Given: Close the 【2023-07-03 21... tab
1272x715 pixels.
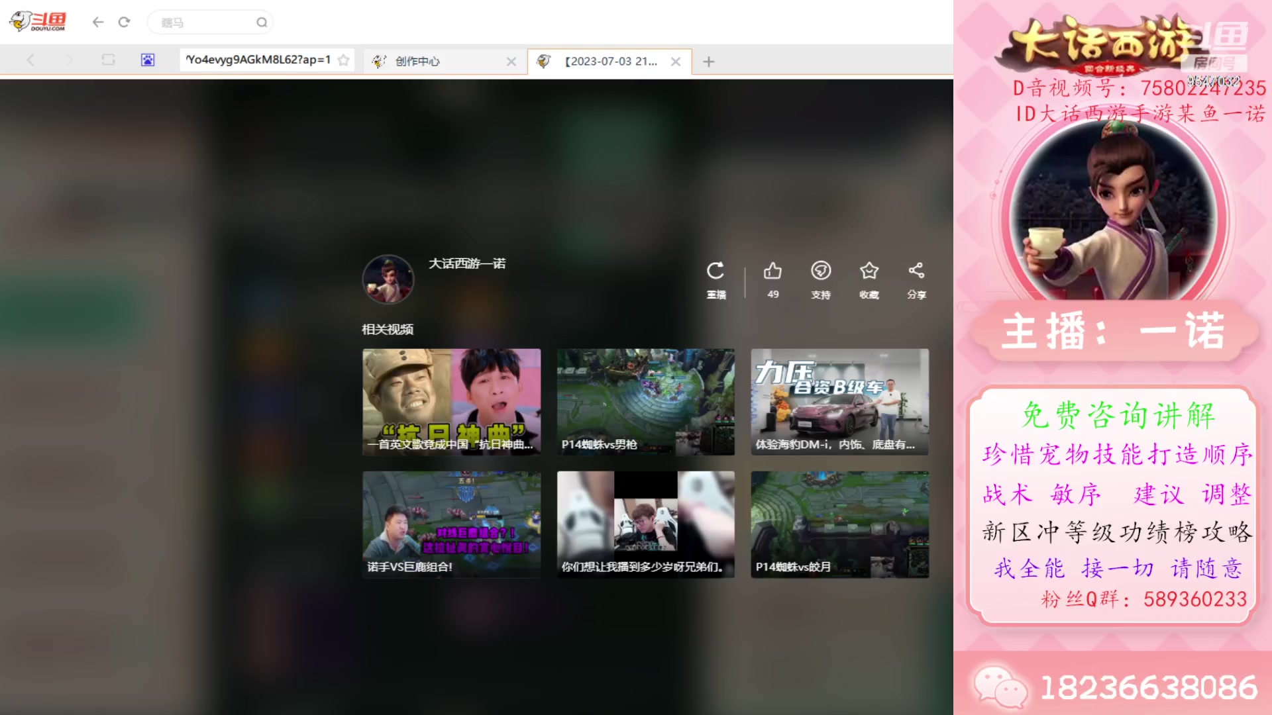Looking at the screenshot, I should pyautogui.click(x=676, y=62).
